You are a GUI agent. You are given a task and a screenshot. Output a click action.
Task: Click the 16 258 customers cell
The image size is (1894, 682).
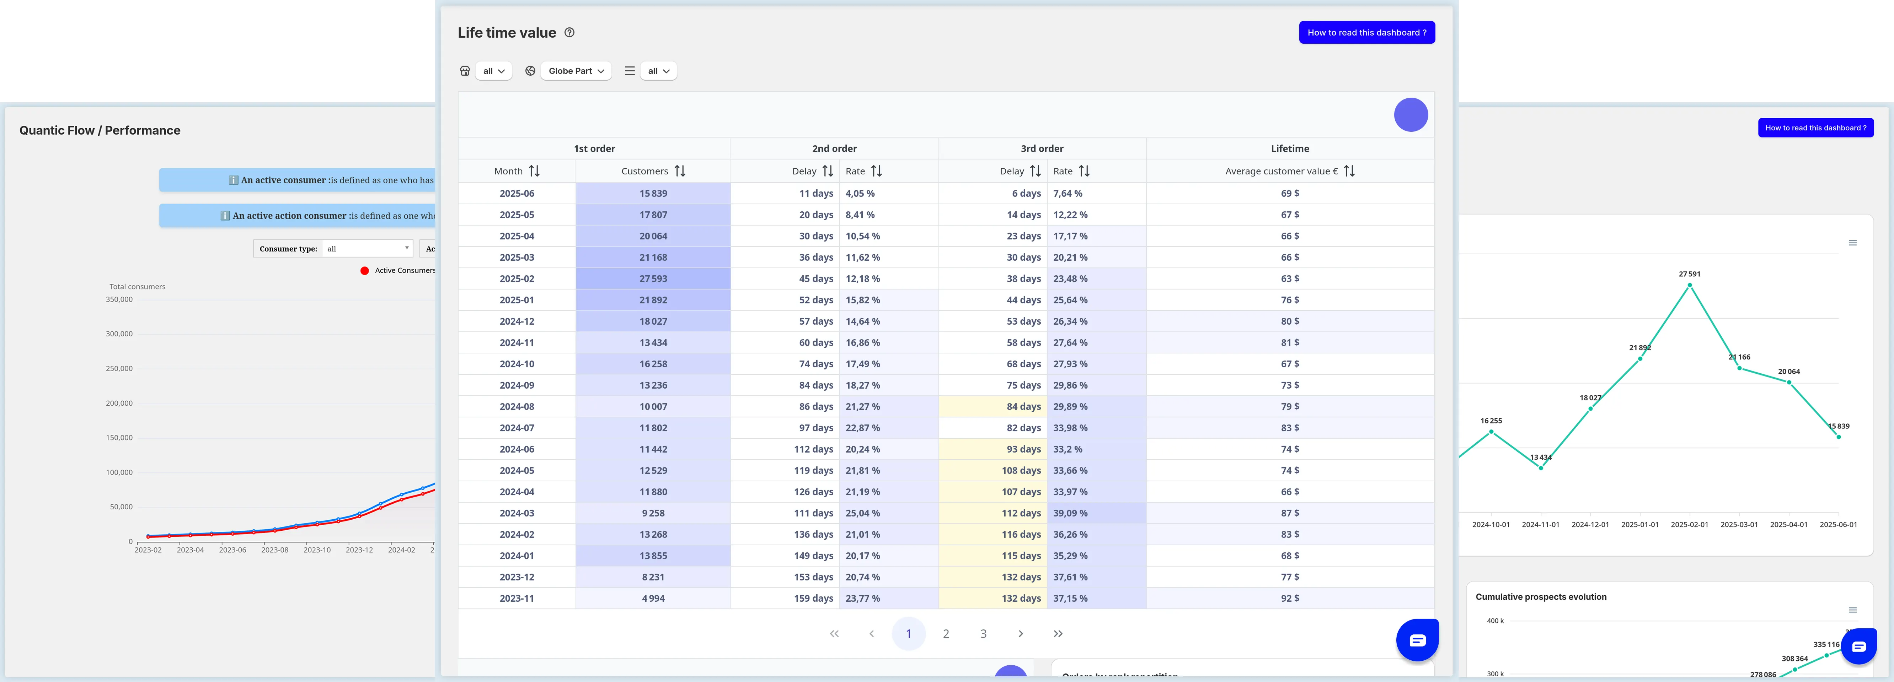pos(653,364)
